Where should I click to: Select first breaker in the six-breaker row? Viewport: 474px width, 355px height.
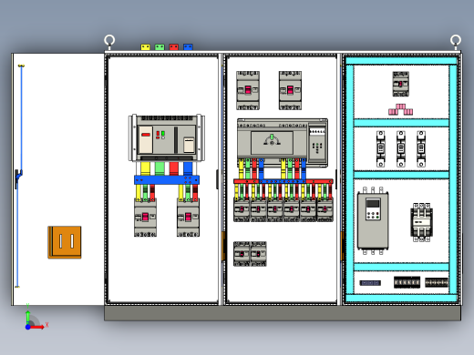coord(242,209)
